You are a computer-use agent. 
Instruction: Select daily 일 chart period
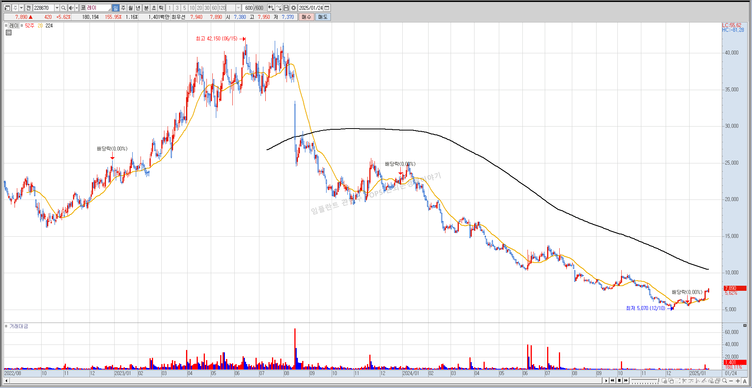click(115, 8)
